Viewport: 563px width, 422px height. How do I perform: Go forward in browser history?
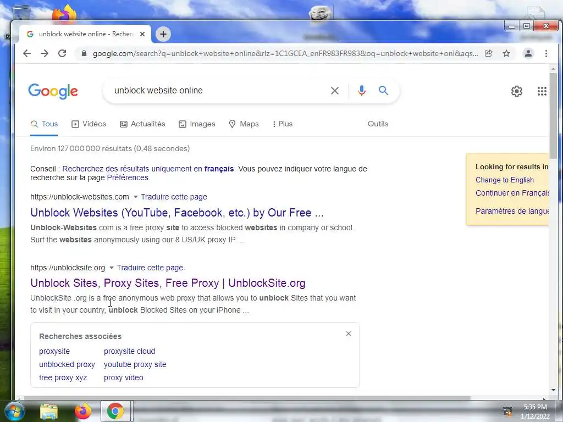click(x=45, y=53)
